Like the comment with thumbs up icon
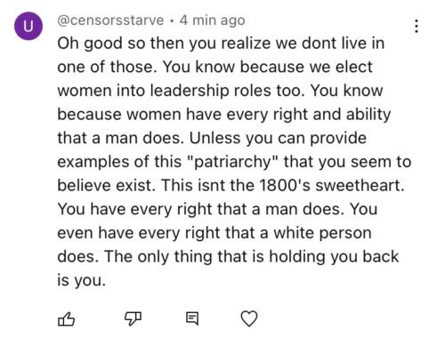This screenshot has width=445, height=345. coord(66,319)
